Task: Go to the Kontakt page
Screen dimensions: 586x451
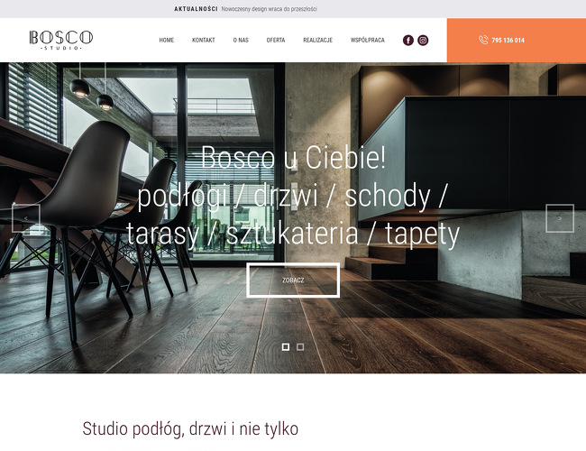Action: point(204,40)
